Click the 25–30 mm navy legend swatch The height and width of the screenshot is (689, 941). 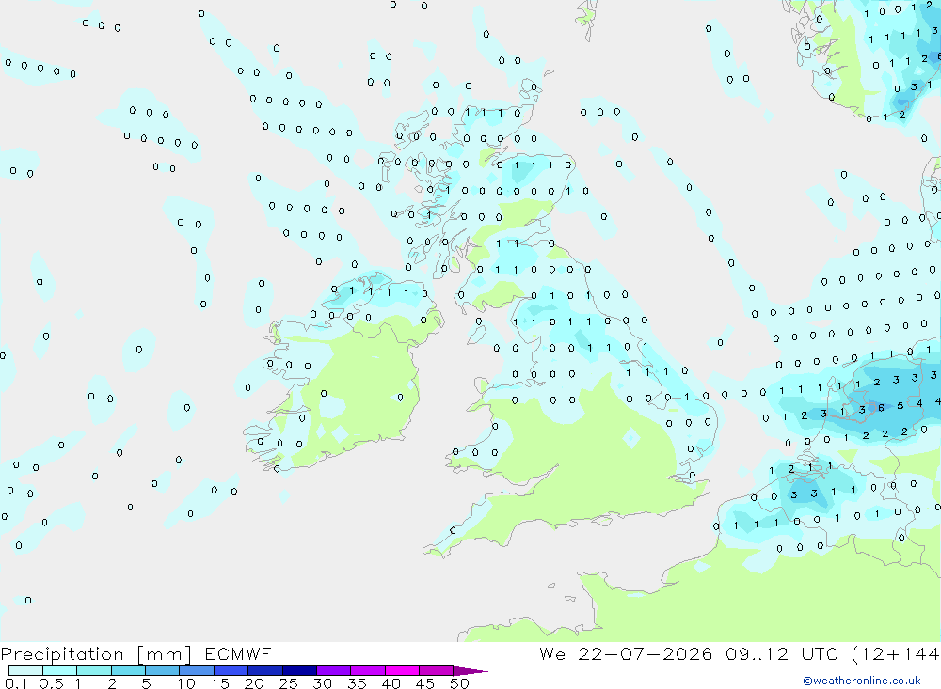click(299, 670)
